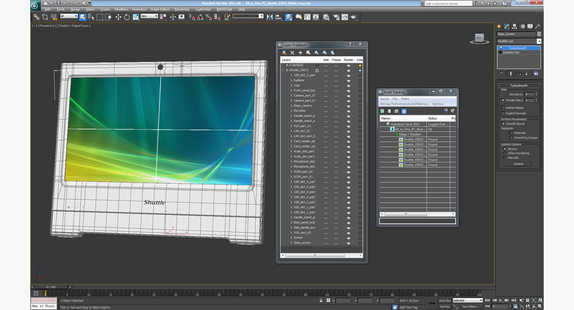Collapse the TurboSmooth rollout
The width and height of the screenshot is (574, 310).
point(519,86)
